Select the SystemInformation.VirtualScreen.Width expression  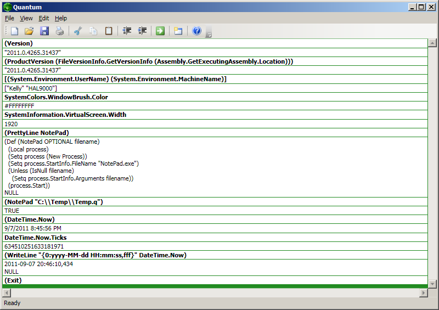[65, 115]
